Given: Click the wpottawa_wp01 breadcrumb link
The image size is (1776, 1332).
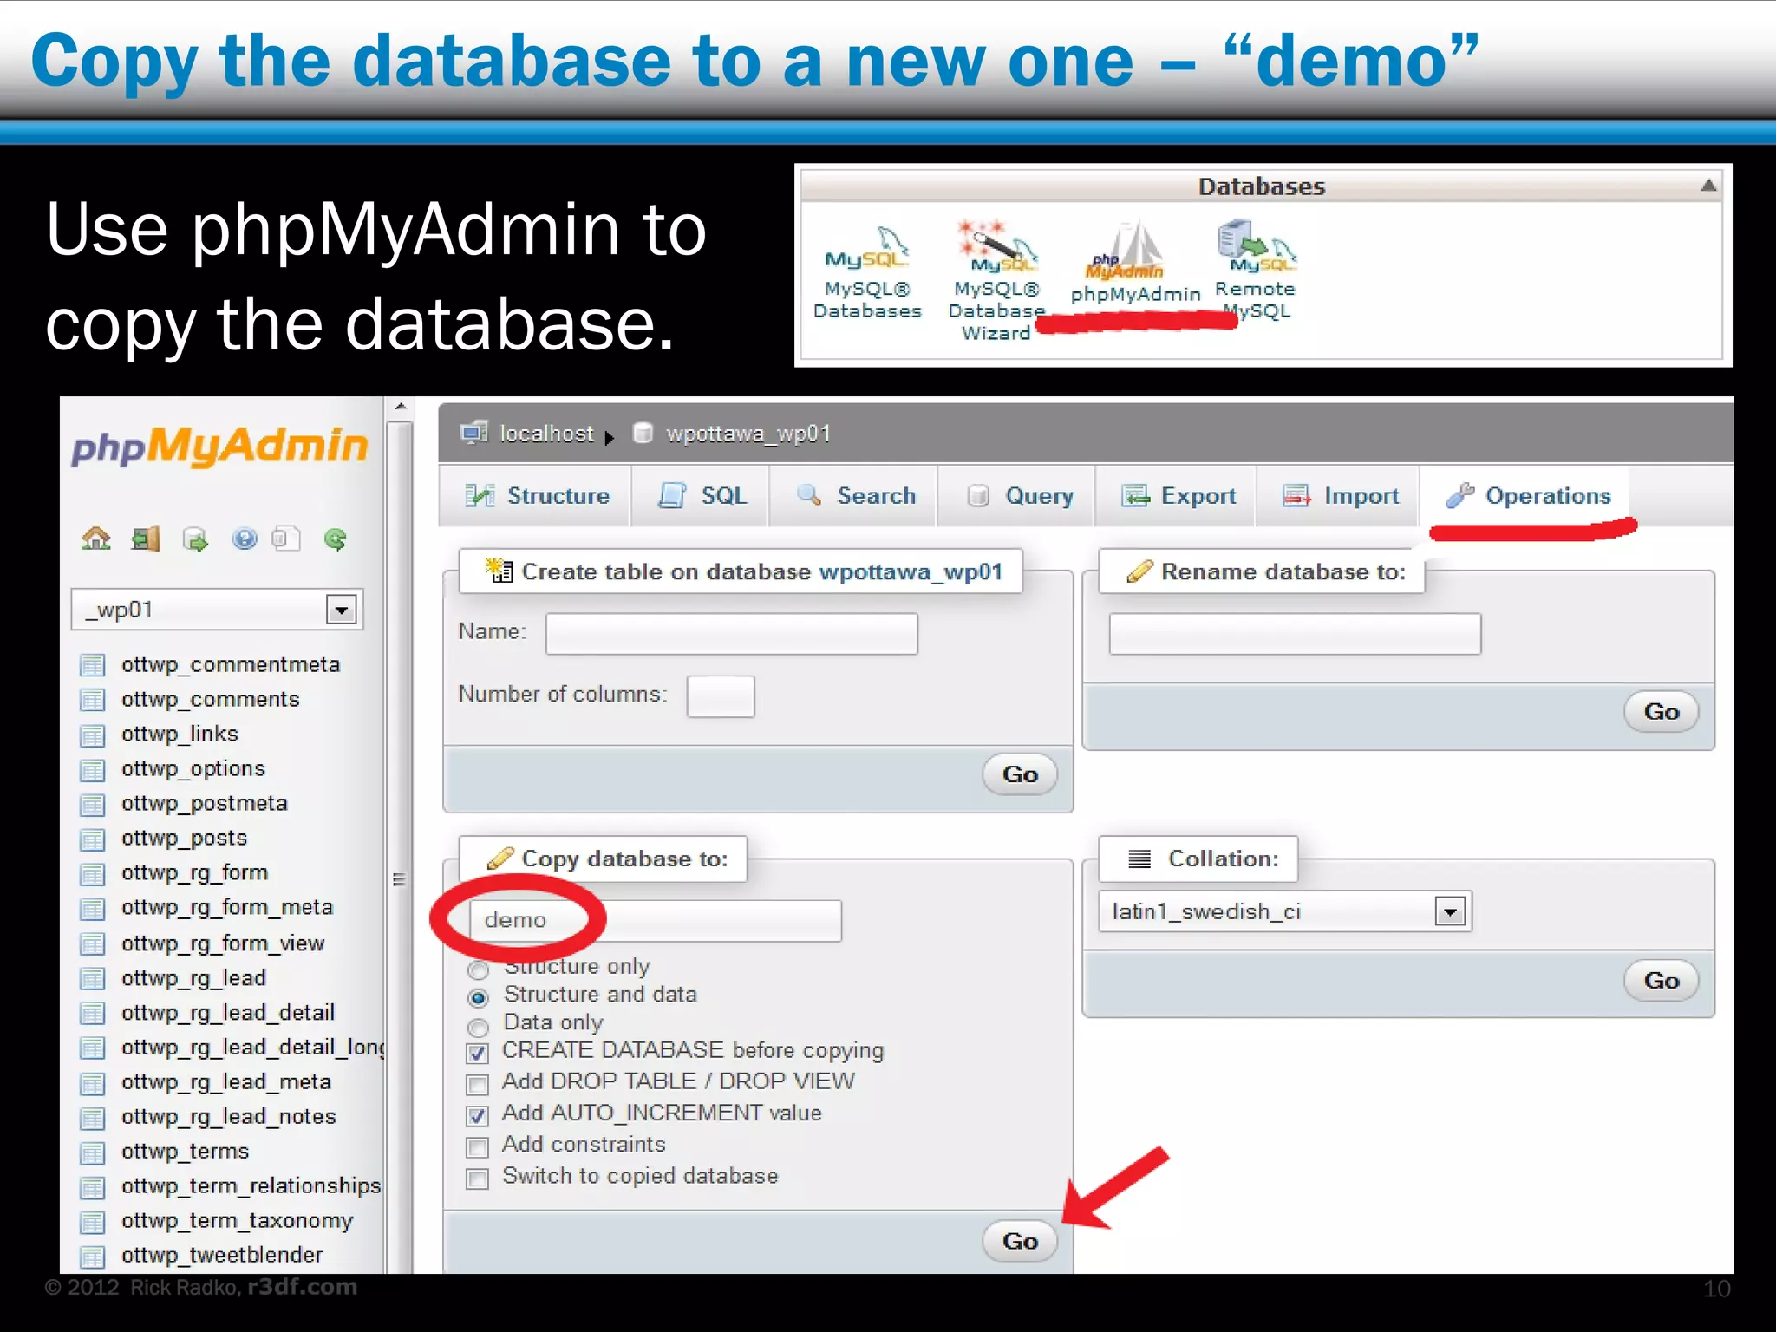Looking at the screenshot, I should coord(748,433).
